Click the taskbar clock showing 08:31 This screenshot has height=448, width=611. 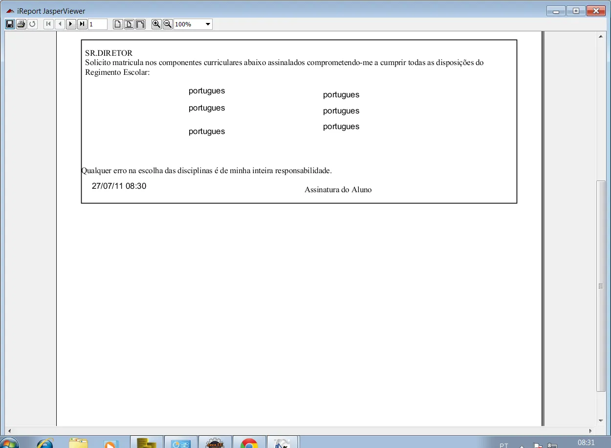tap(586, 442)
